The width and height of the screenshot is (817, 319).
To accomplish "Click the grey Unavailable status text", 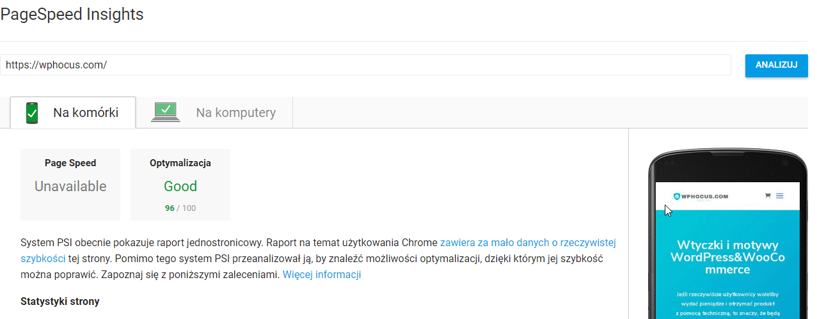I will click(70, 187).
